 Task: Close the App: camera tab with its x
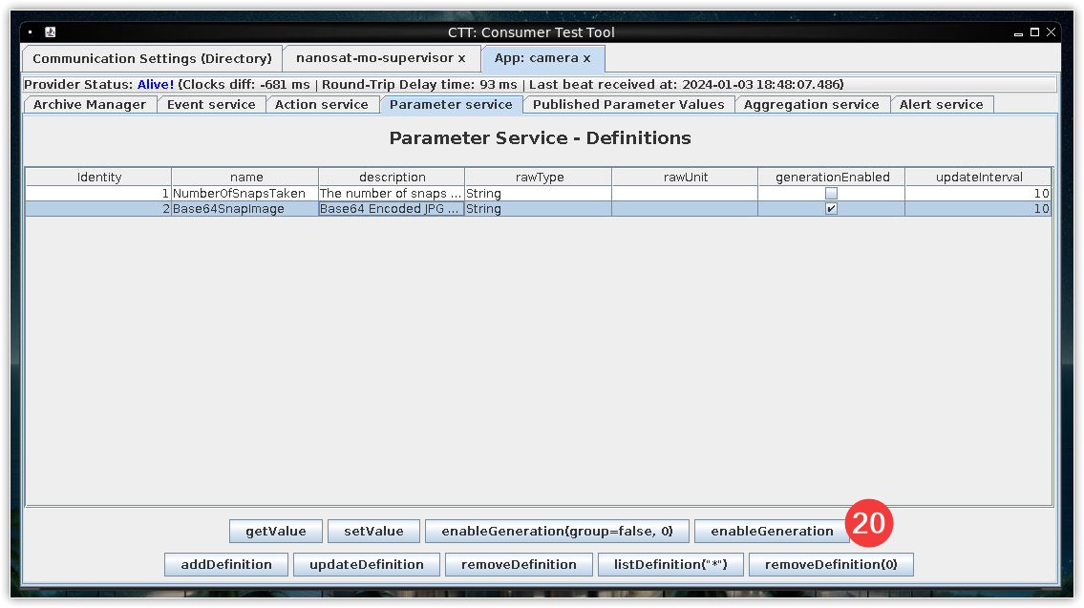[x=586, y=58]
